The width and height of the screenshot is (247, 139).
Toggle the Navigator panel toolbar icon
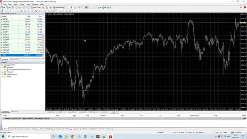point(20,7)
